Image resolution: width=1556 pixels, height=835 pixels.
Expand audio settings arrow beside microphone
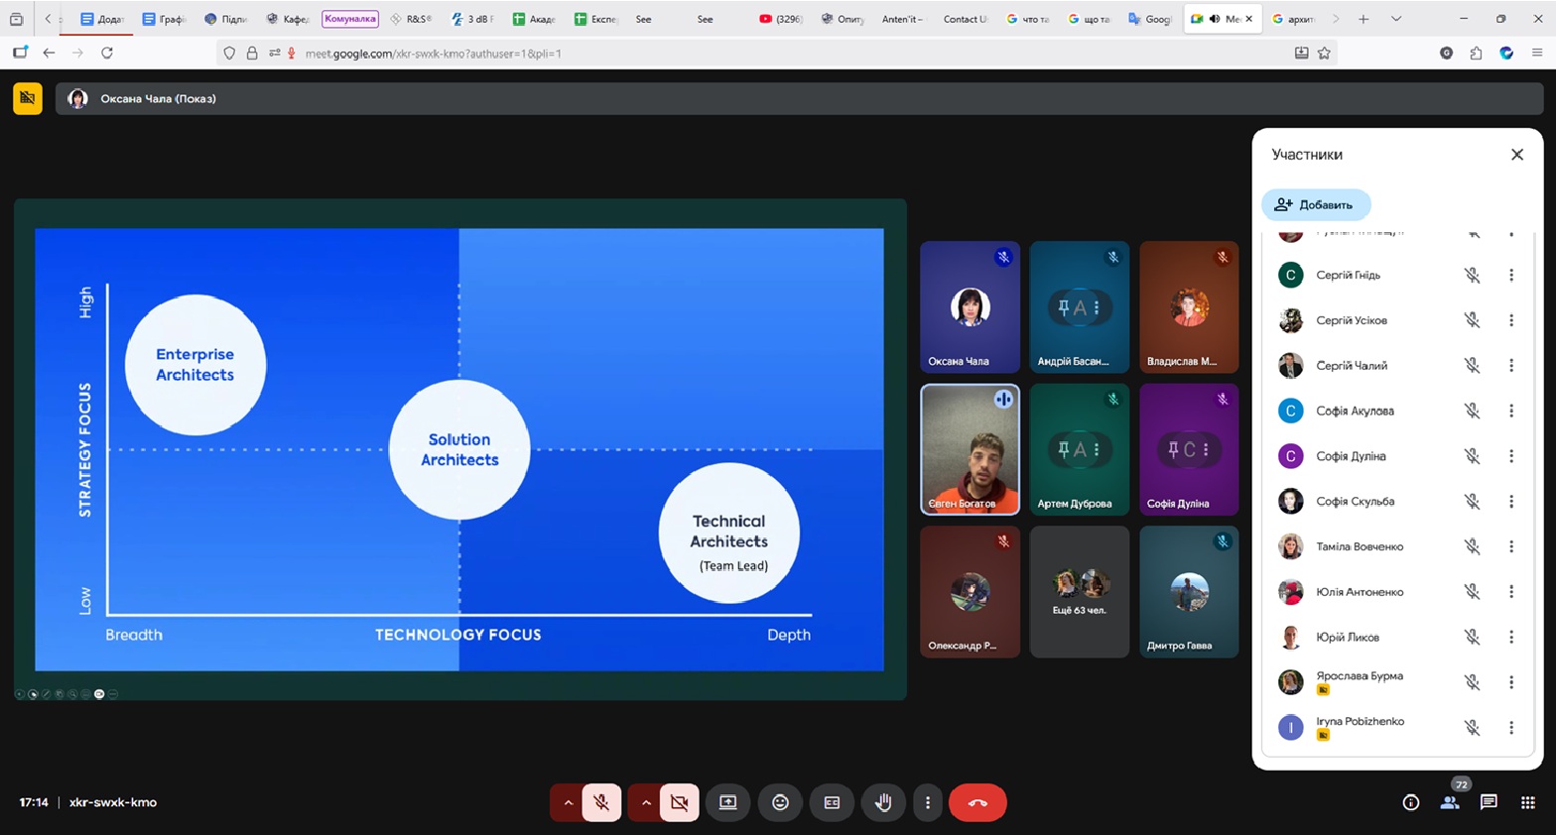tap(568, 802)
